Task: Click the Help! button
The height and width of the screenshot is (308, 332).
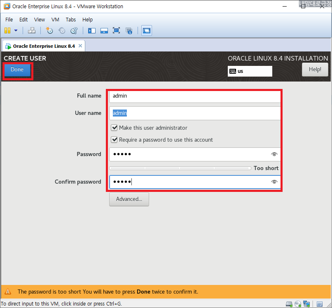Action: [x=315, y=70]
